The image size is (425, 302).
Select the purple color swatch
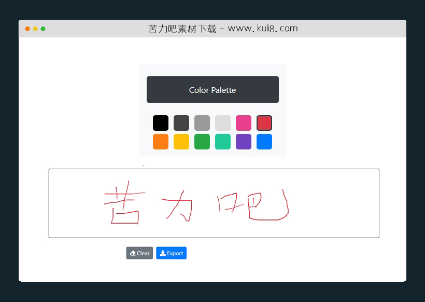[x=244, y=141]
